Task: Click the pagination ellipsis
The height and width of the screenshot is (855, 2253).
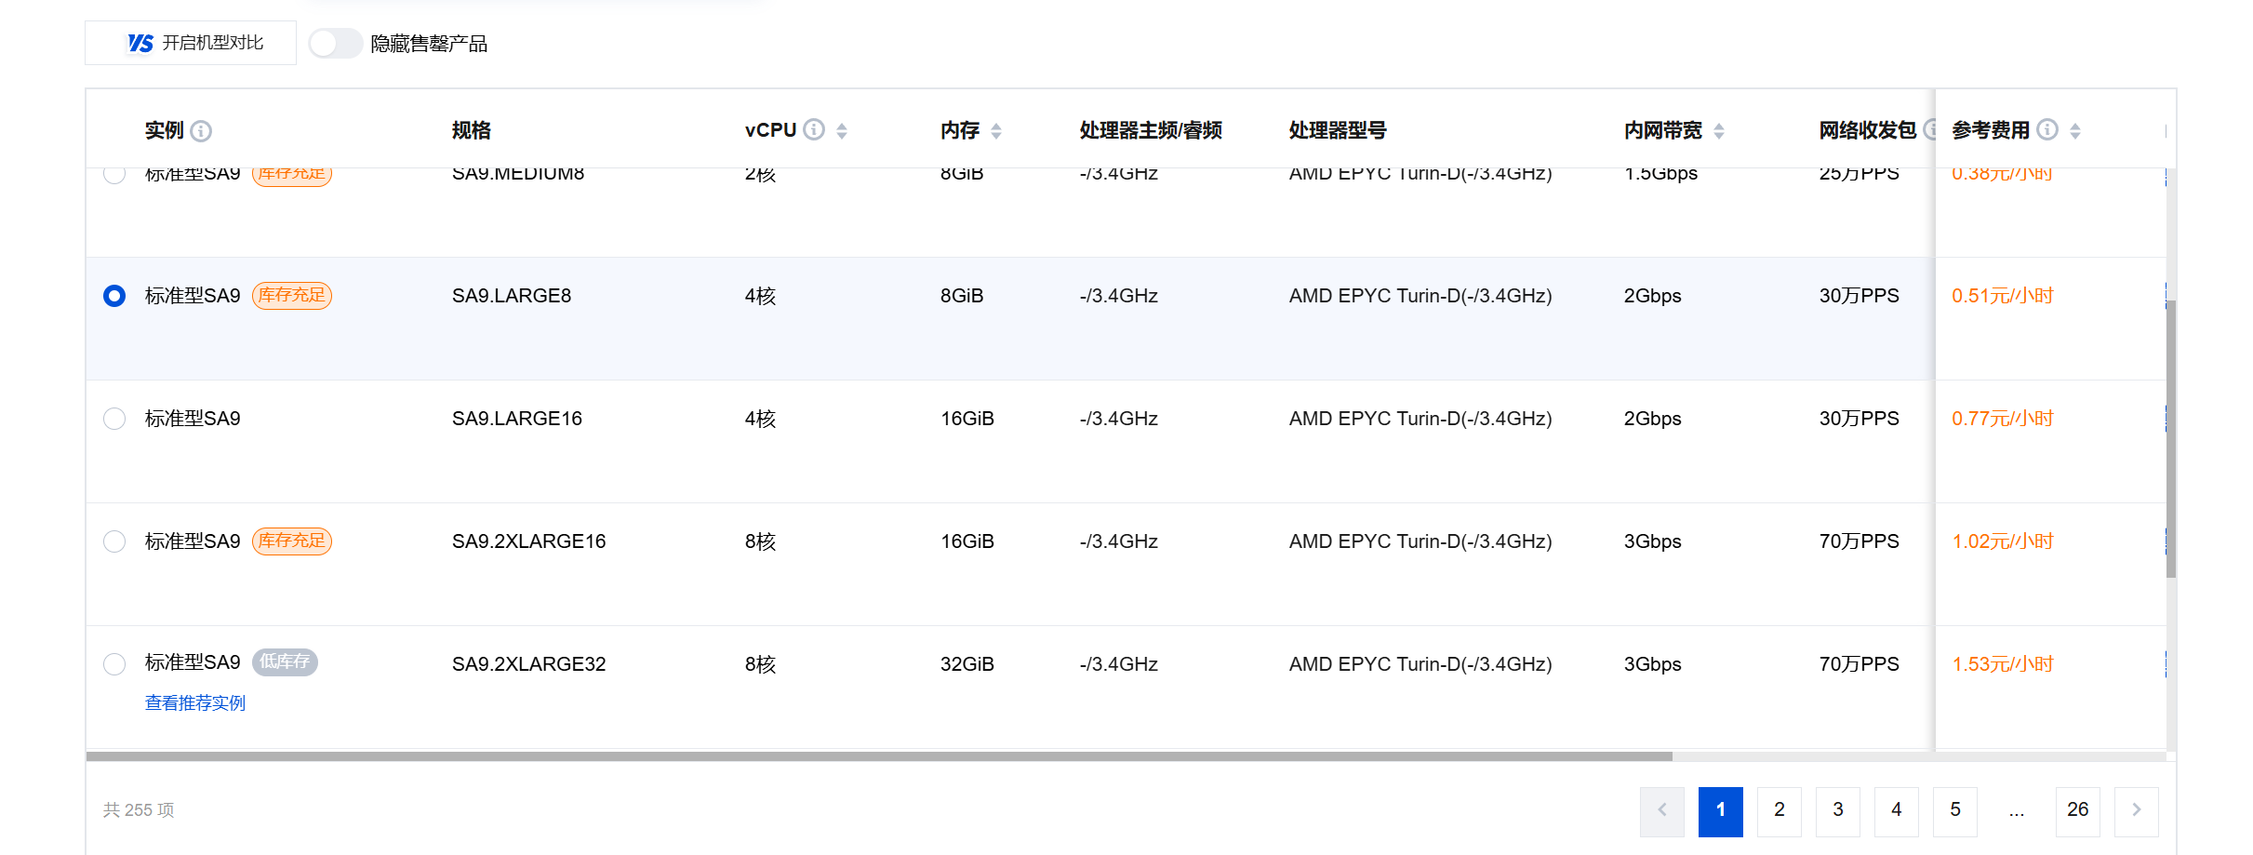Action: (x=2017, y=812)
